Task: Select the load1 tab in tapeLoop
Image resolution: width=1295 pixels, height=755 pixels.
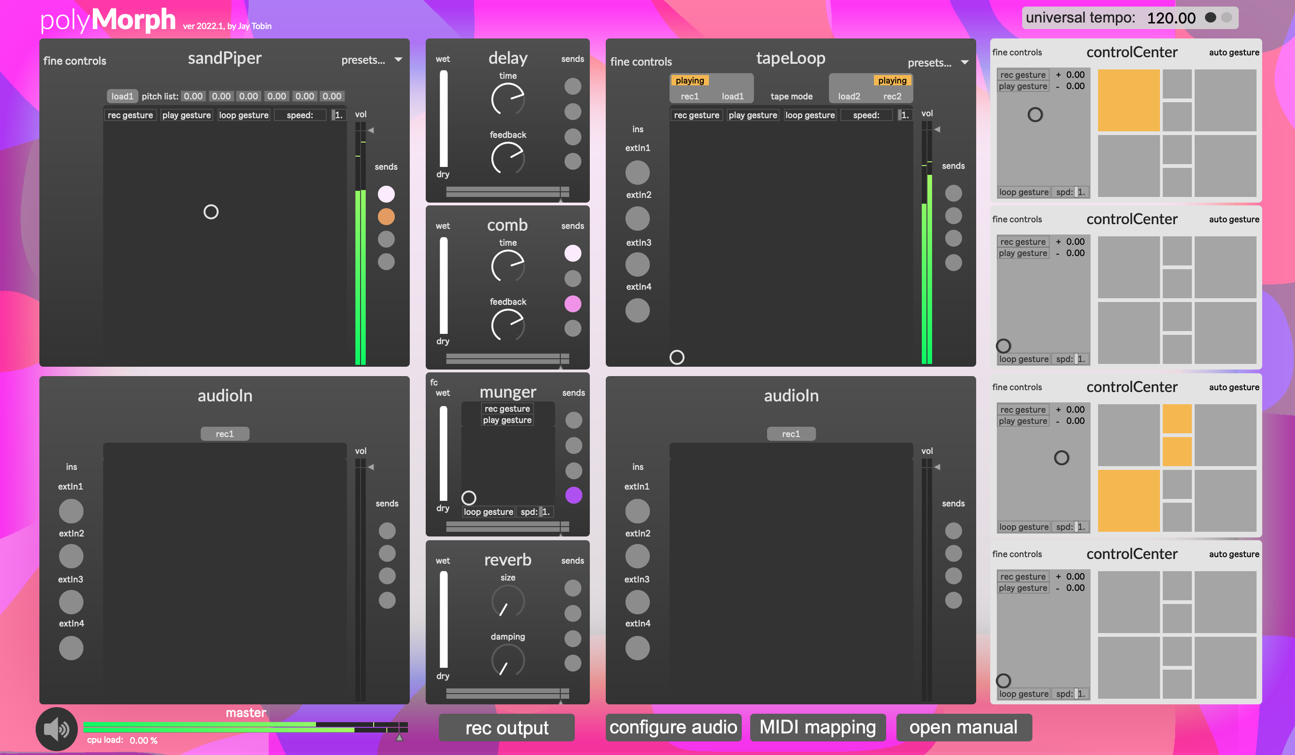Action: click(x=733, y=96)
